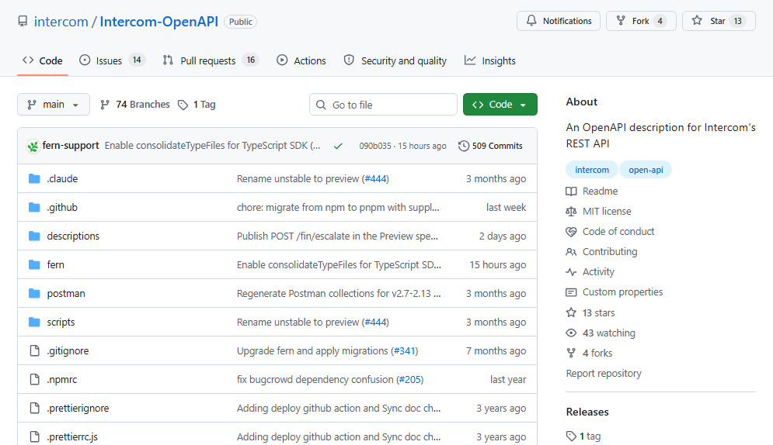Click the scale icon beside MIT license
This screenshot has width=773, height=445.
click(x=571, y=212)
